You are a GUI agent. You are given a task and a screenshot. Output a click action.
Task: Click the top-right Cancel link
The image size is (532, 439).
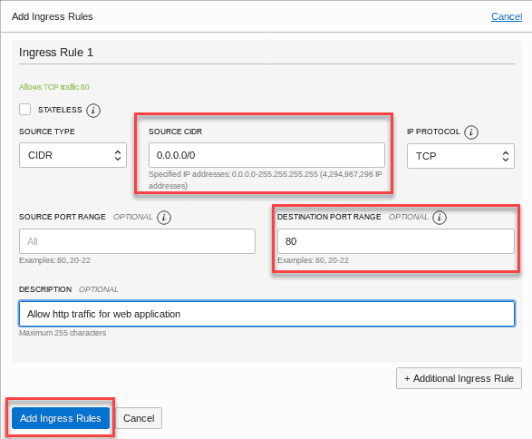click(507, 16)
